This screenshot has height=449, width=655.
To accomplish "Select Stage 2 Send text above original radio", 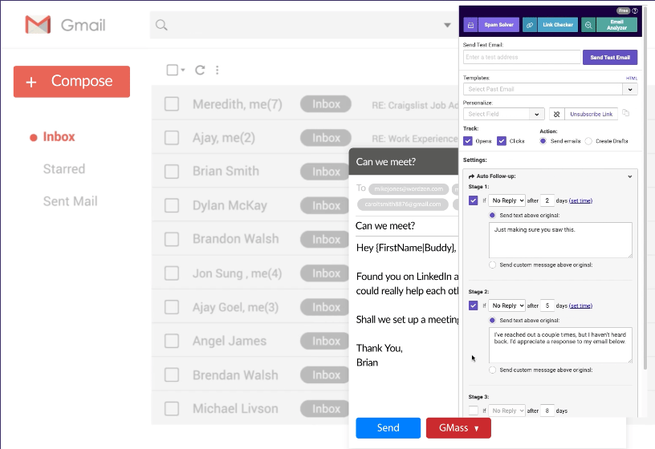I will tap(493, 321).
